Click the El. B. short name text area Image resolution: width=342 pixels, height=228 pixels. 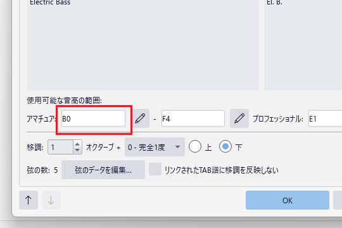303,45
